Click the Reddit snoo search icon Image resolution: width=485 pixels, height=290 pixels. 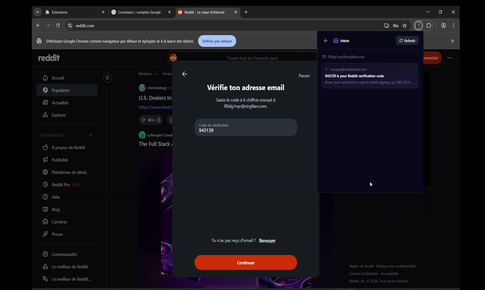173,58
